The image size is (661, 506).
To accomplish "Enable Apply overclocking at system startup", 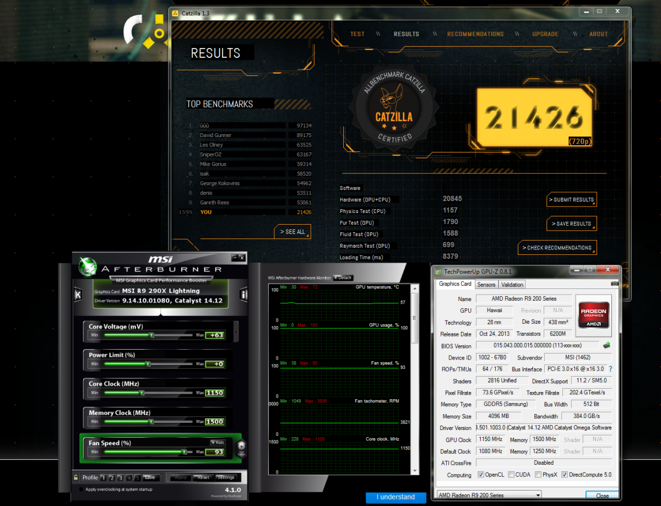I will click(82, 489).
